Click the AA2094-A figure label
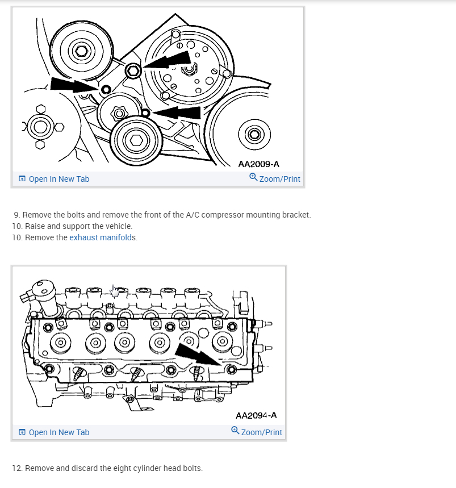The image size is (456, 488). 256,415
